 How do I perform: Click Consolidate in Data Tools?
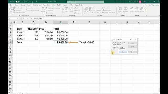pyautogui.click(x=106, y=8)
